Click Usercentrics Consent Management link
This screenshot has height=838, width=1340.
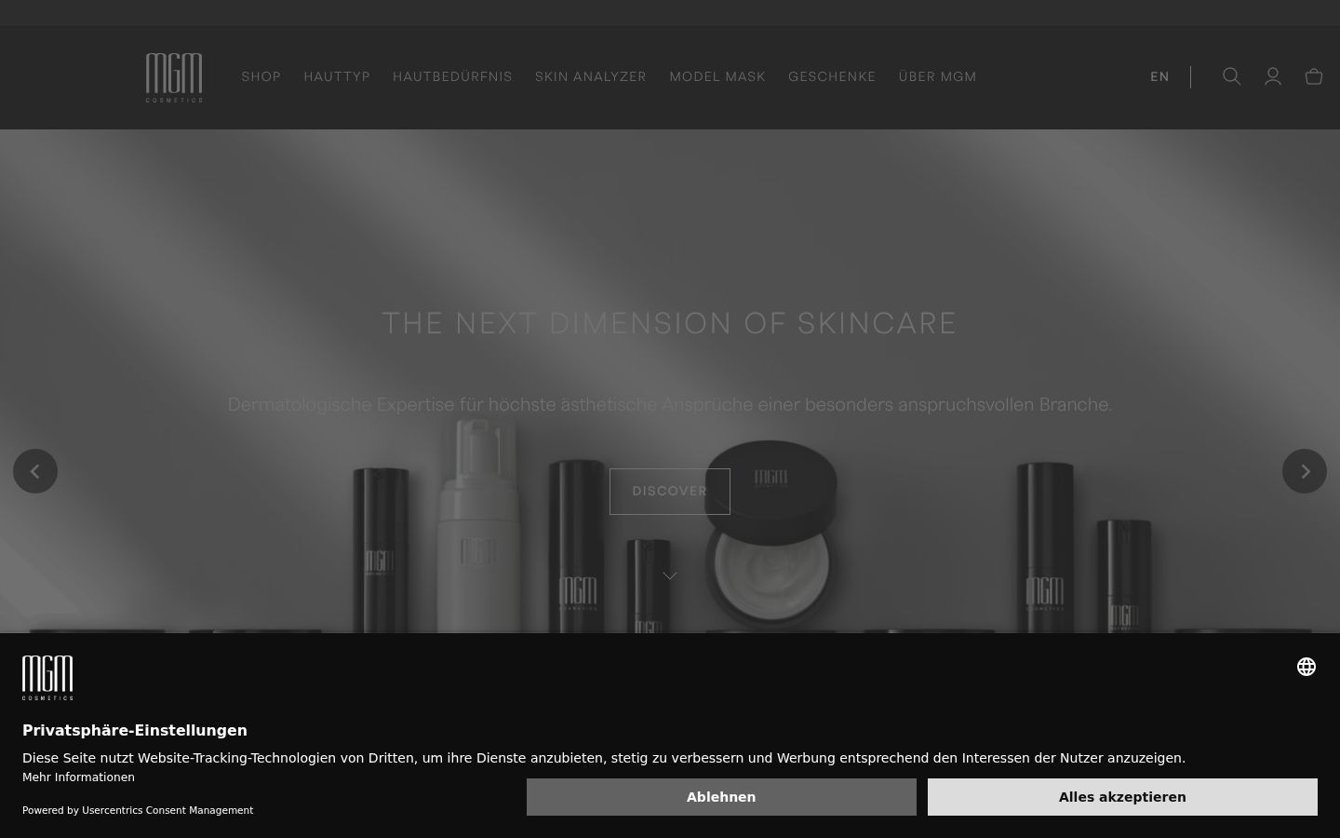click(167, 810)
